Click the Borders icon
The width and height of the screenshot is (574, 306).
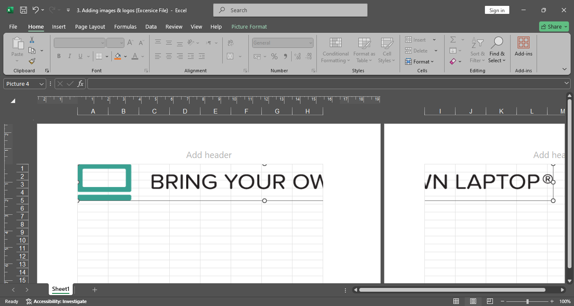[x=99, y=56]
